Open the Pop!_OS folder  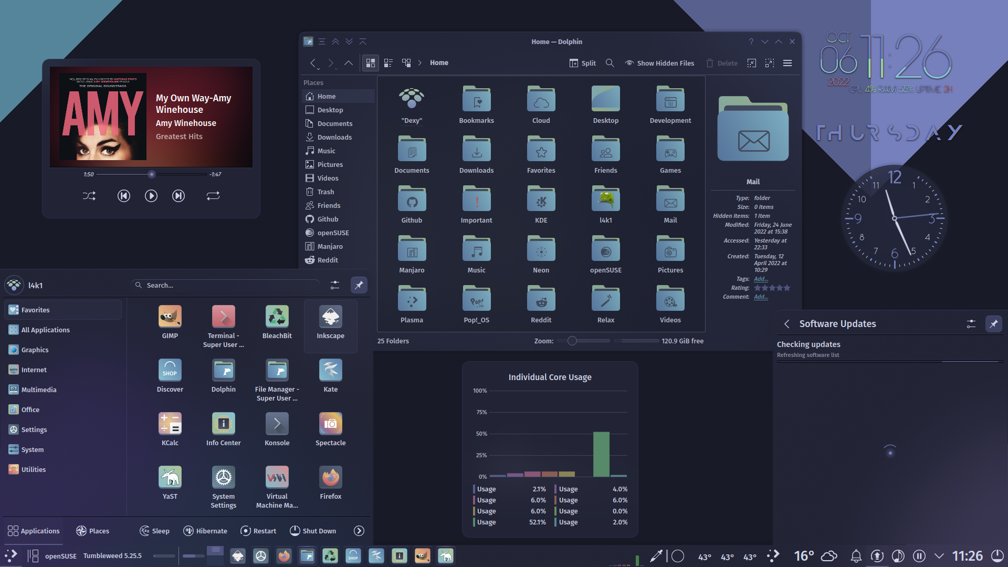point(477,304)
